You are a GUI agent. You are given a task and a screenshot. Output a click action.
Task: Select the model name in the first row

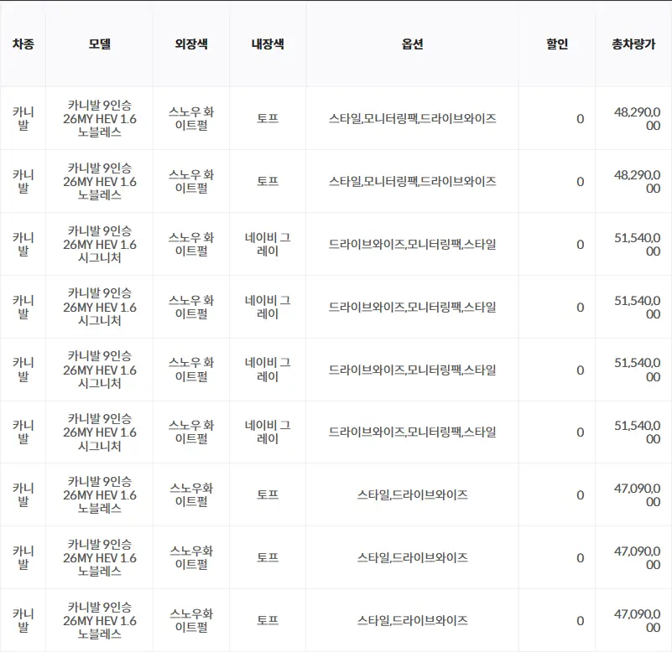[99, 119]
